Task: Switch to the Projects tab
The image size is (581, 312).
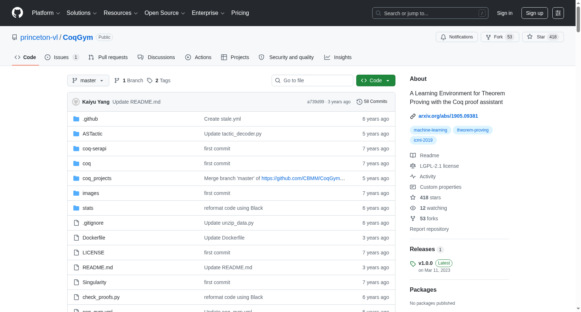Action: (235, 57)
